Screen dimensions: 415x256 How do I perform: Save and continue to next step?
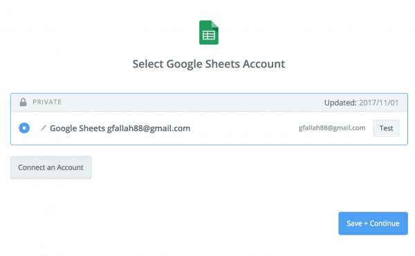coord(373,224)
